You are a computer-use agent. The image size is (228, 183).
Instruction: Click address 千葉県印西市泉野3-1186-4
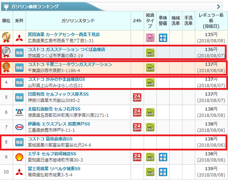coord(54,71)
